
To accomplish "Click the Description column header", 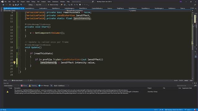I will (x=17, y=88).
